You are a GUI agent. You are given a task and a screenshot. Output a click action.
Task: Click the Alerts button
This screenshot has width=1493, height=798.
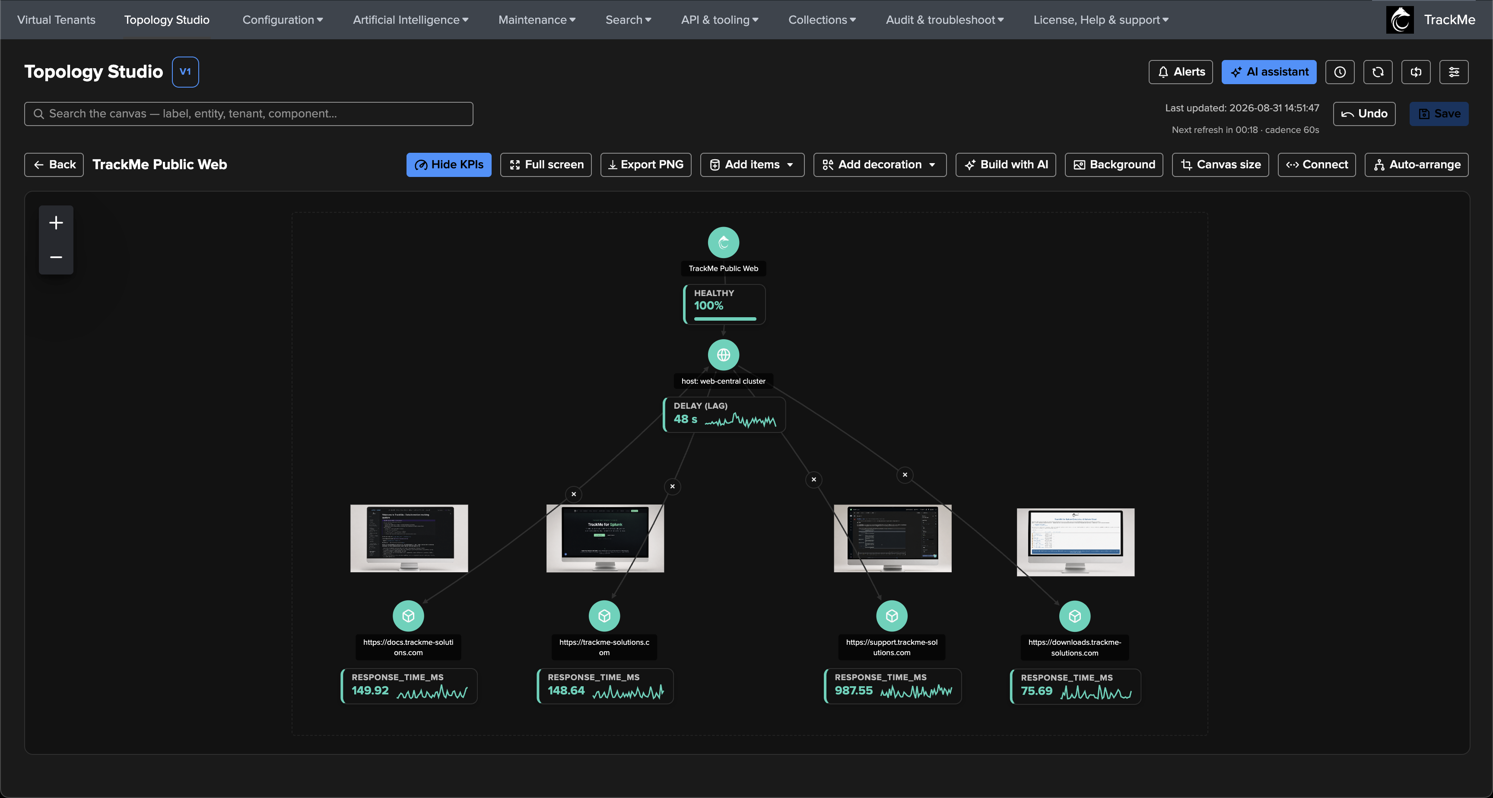[1181, 72]
